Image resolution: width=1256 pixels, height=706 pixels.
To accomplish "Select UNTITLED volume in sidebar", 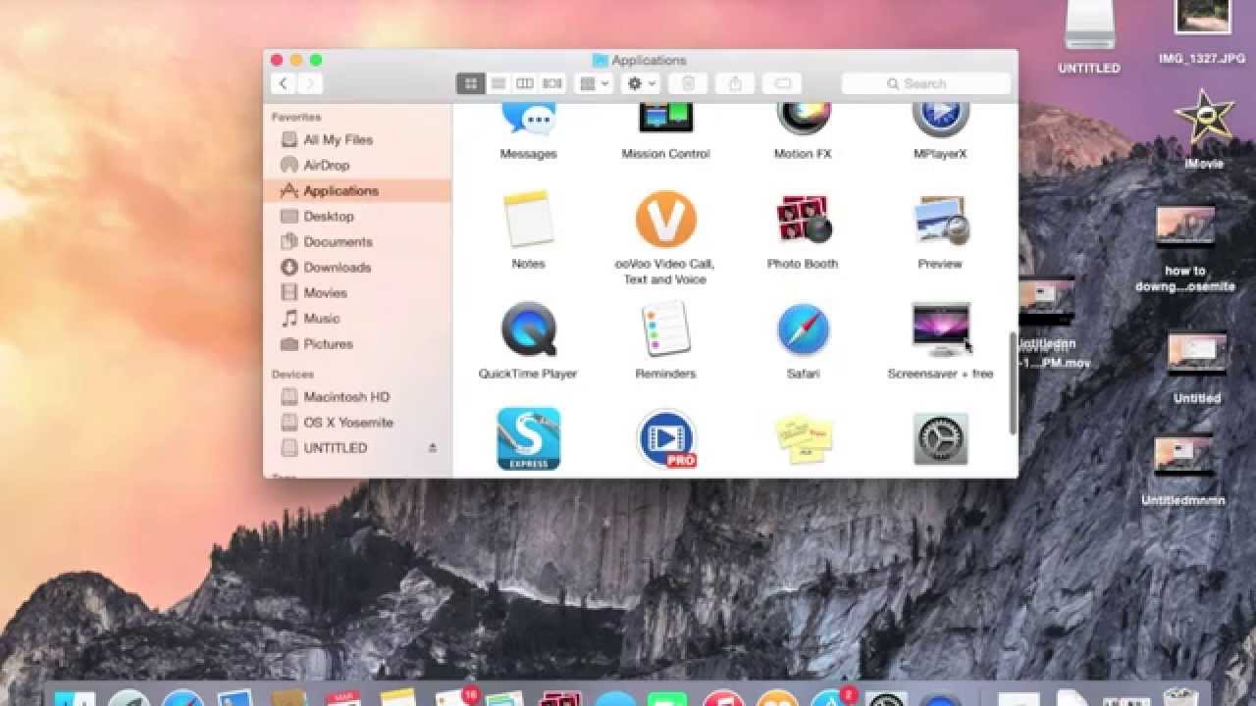I will [x=357, y=448].
